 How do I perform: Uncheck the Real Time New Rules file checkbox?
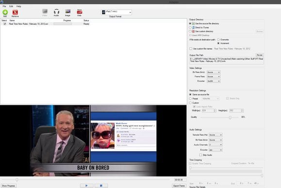5,24
